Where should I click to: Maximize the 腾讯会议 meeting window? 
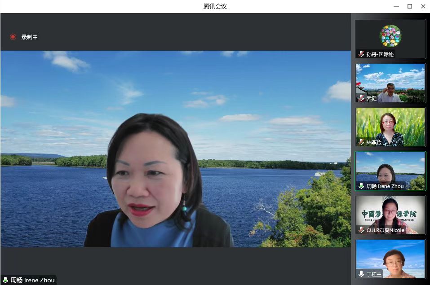[x=409, y=6]
